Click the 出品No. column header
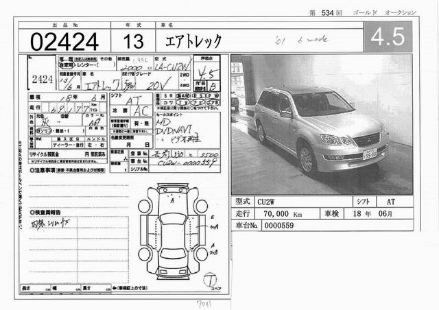This screenshot has height=310, width=439. pyautogui.click(x=65, y=25)
